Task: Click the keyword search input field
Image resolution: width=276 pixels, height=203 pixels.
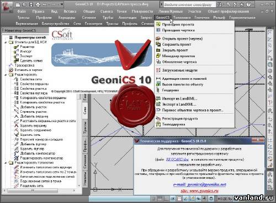Action: [189, 4]
